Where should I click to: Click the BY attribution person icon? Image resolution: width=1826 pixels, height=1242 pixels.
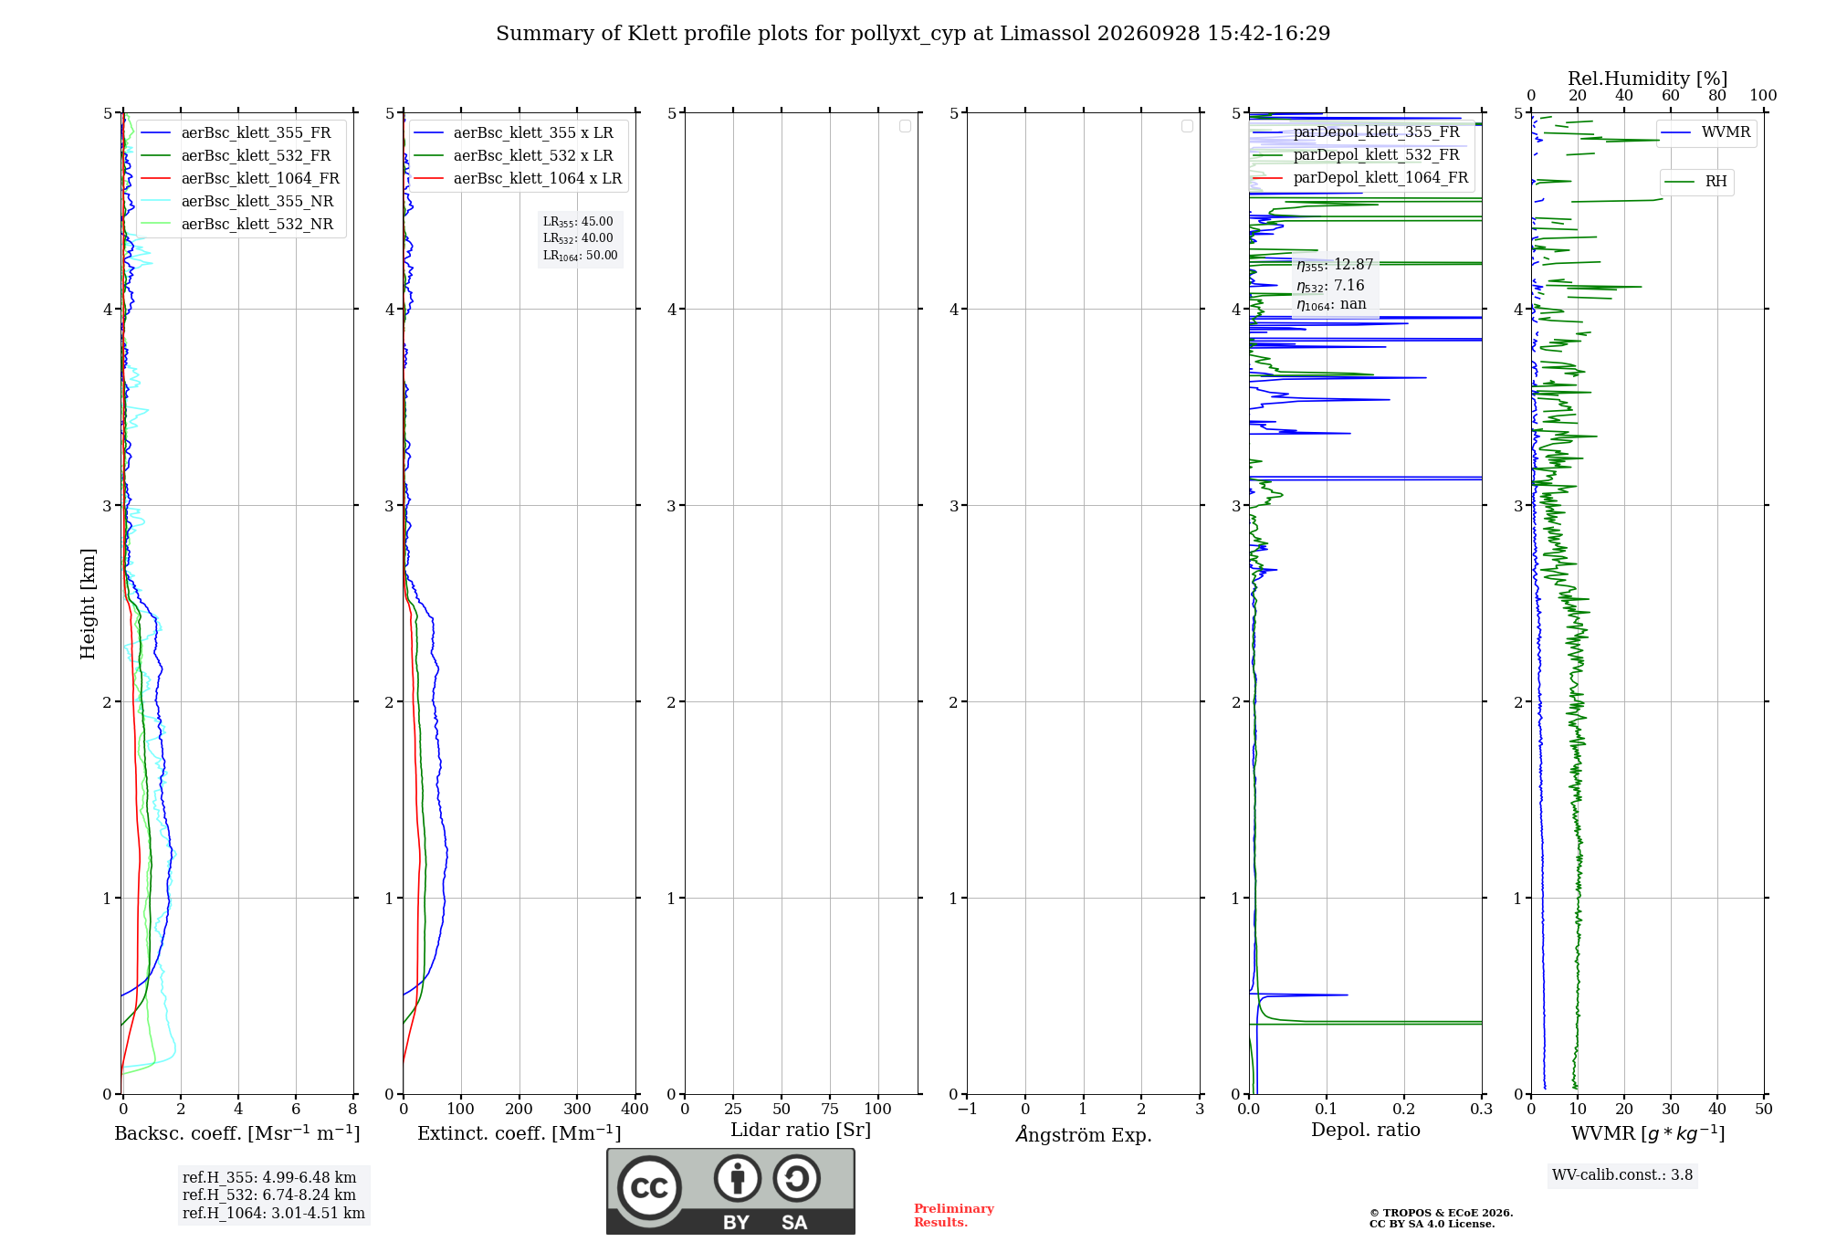738,1178
